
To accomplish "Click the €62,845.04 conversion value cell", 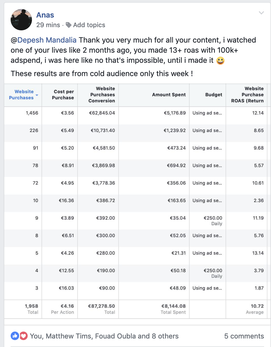I will click(102, 113).
